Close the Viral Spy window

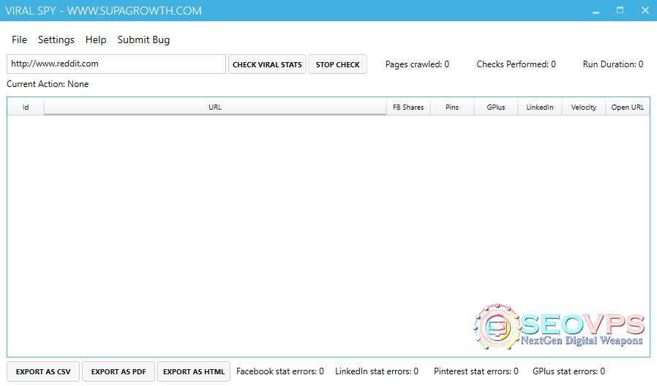[x=645, y=10]
